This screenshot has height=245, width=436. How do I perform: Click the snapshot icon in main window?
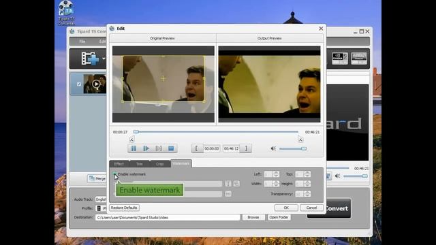pos(328,176)
